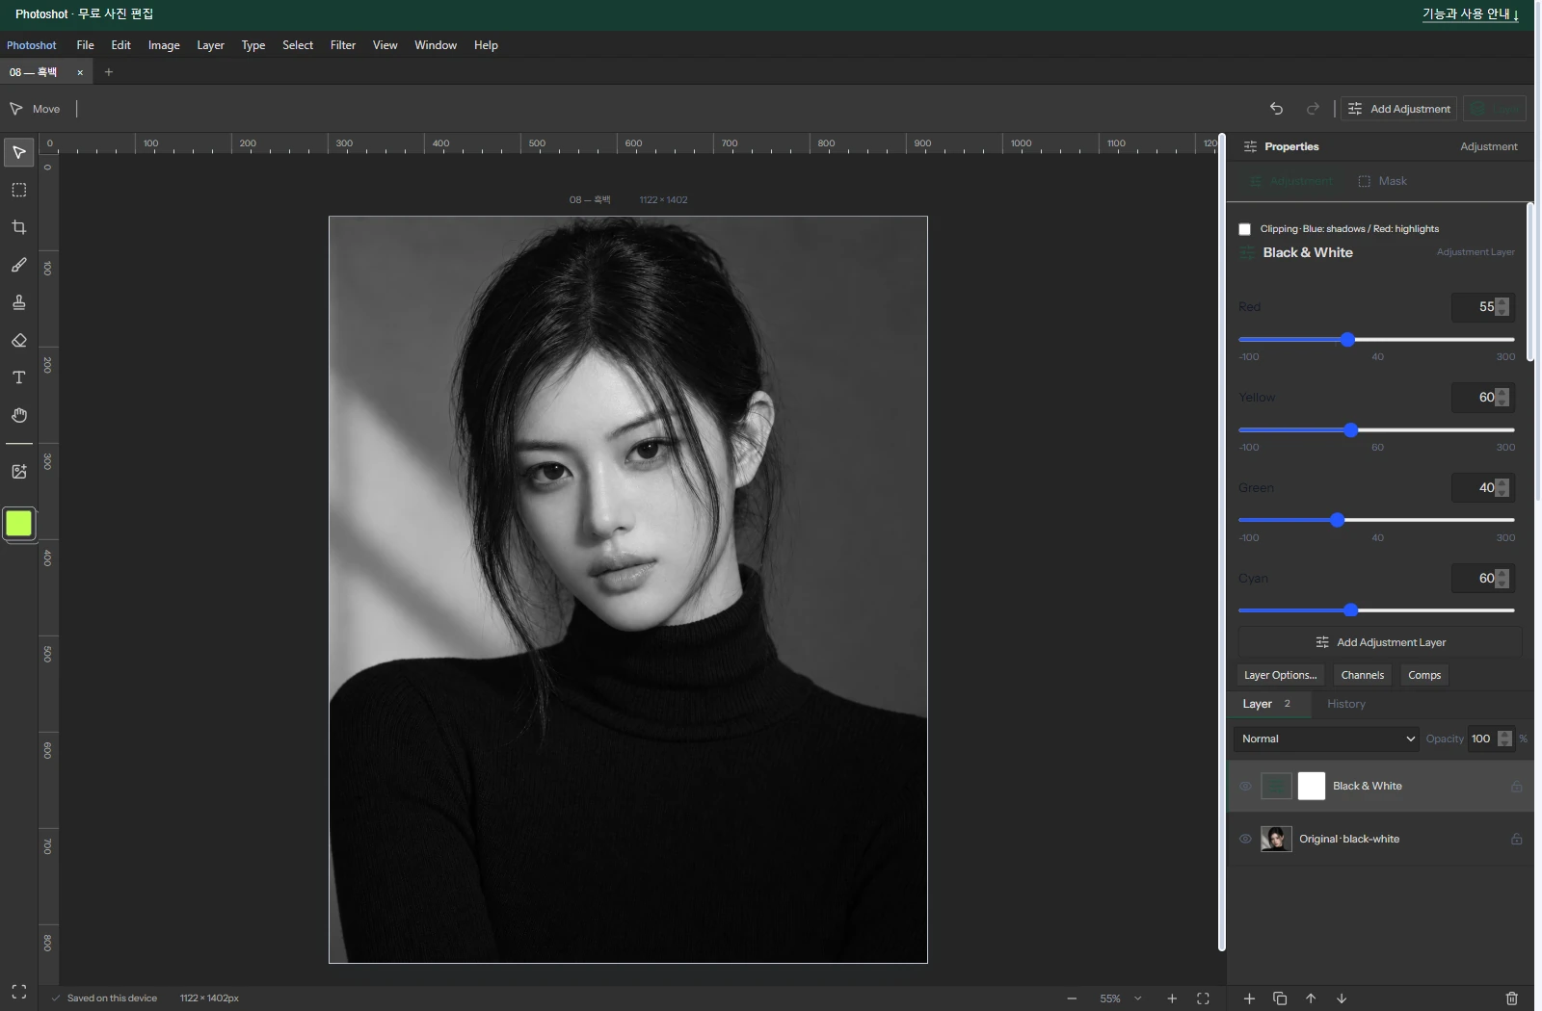Open a new document tab with plus
The height and width of the screenshot is (1011, 1542).
click(109, 72)
